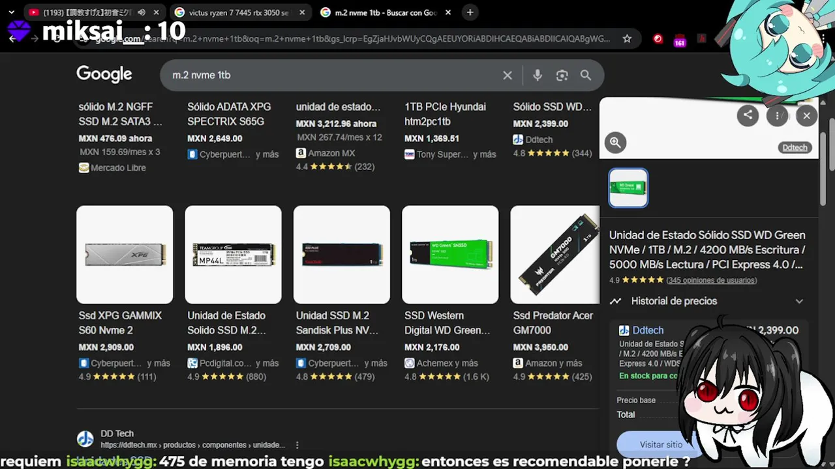The image size is (835, 469).
Task: Open Ssd XPG GAMMIX S60 Nvme 2 listing
Action: [x=120, y=322]
